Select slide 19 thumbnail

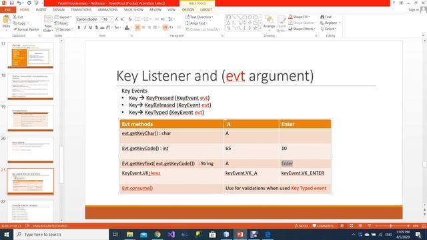31,118
